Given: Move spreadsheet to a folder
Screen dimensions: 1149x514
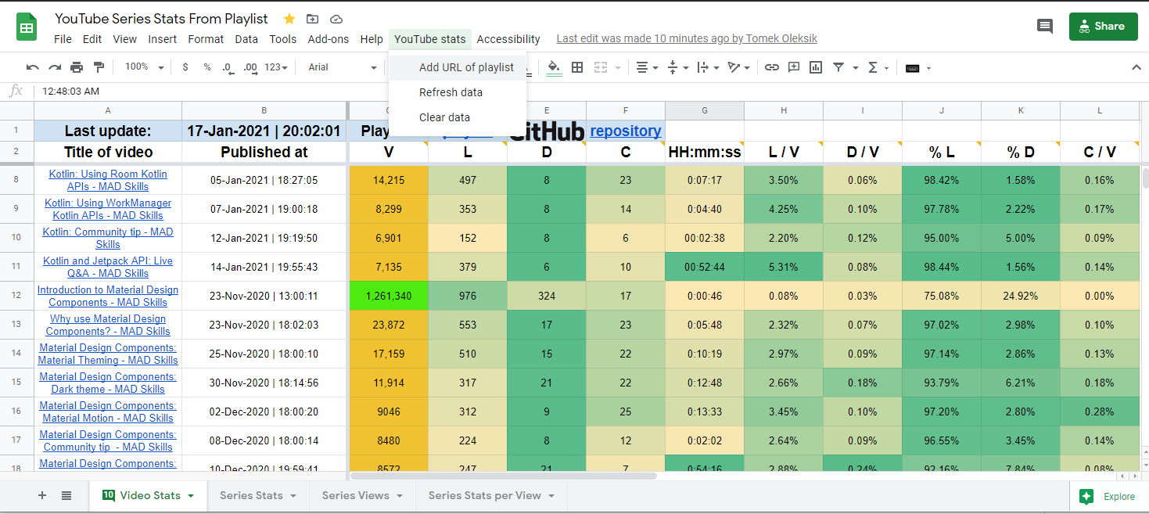Looking at the screenshot, I should (x=313, y=19).
